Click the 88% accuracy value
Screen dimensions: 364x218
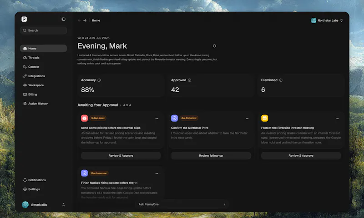coord(87,89)
